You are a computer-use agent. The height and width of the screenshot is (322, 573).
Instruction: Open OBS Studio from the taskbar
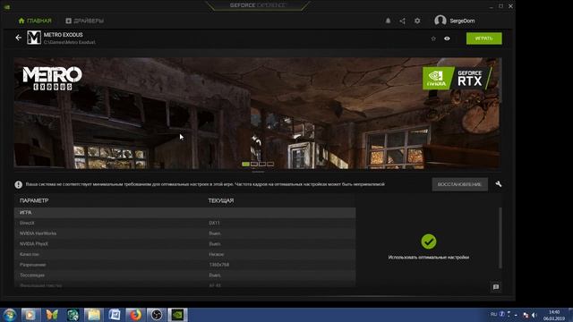pyautogui.click(x=157, y=315)
